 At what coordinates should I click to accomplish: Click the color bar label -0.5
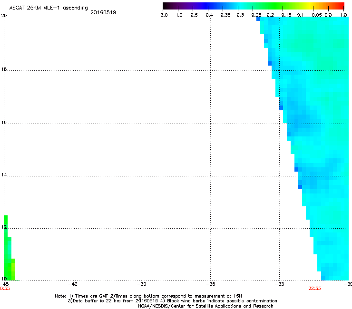[x=192, y=15]
